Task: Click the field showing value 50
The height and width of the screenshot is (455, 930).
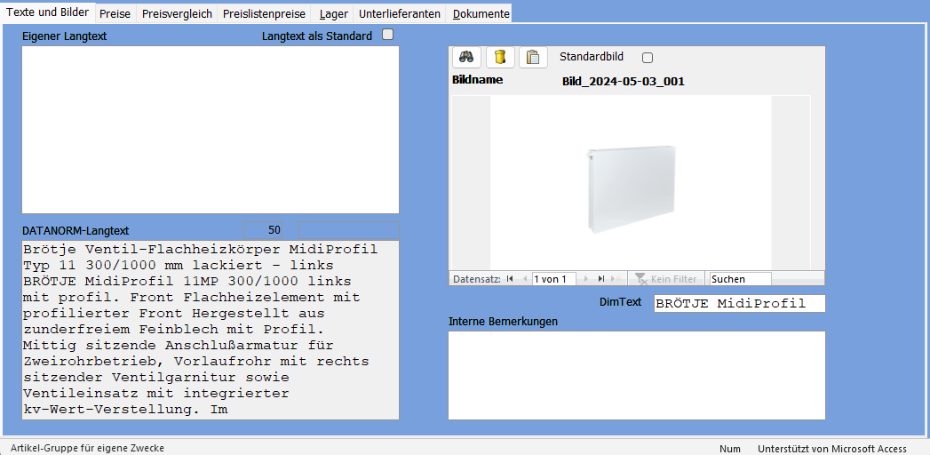Action: click(263, 229)
